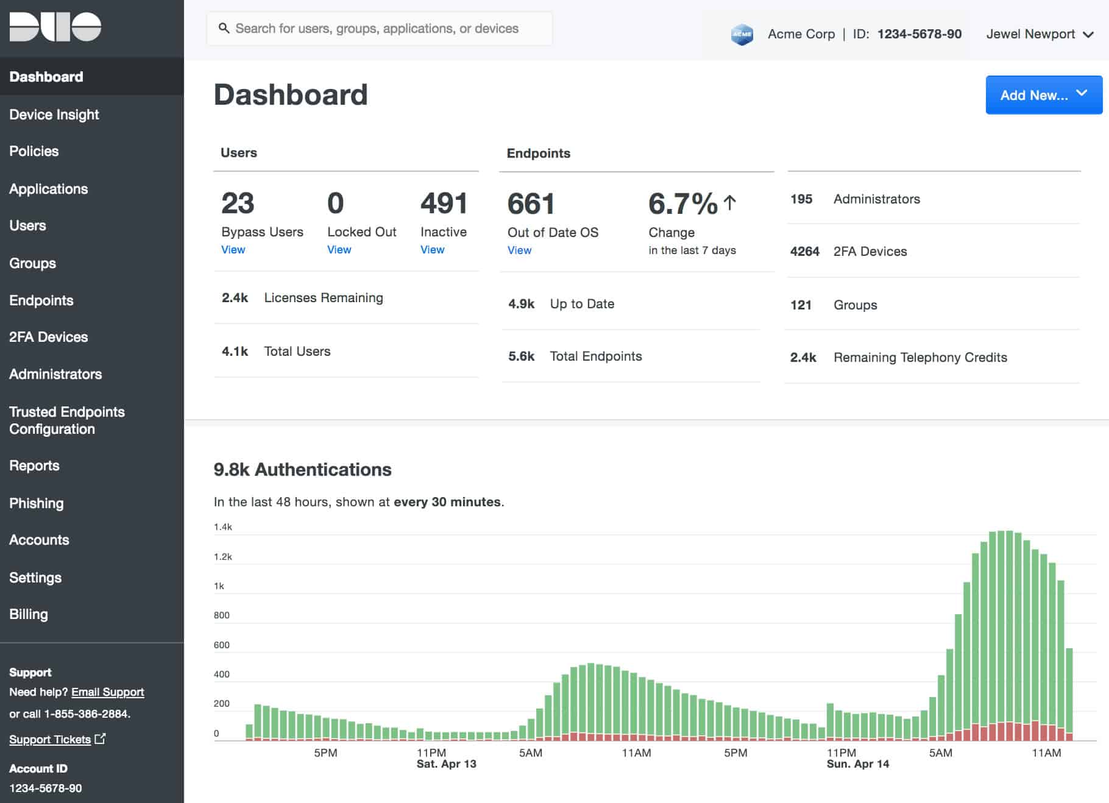Click the 6.7% change value

[x=682, y=203]
